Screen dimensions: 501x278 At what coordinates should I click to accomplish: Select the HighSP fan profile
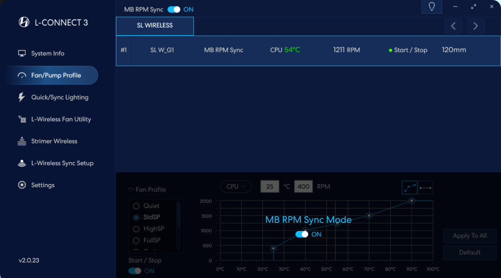pos(148,229)
